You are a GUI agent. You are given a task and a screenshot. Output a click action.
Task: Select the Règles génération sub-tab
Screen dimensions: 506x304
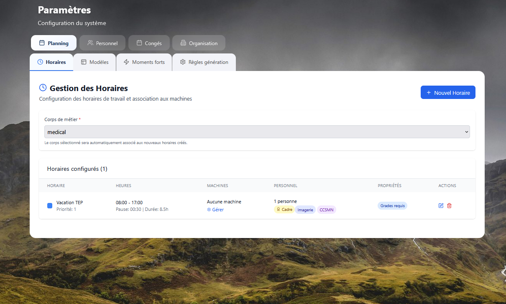(204, 62)
